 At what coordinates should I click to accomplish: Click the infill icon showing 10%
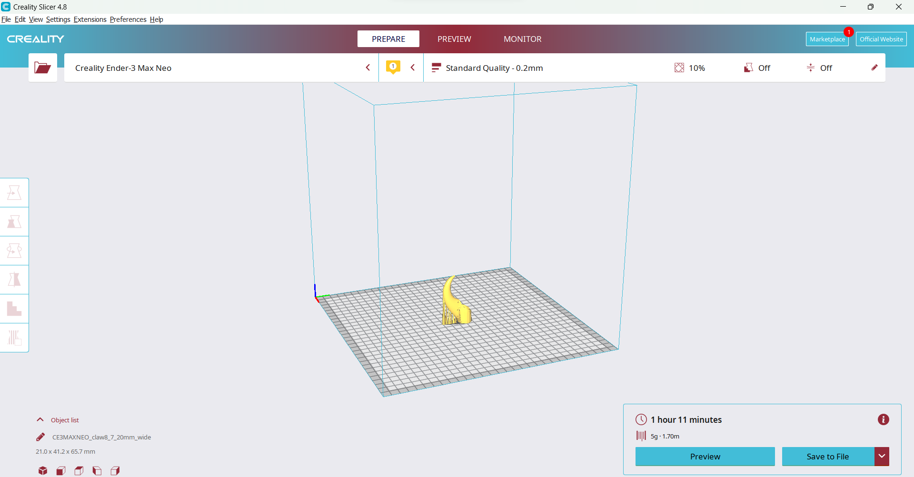[679, 68]
